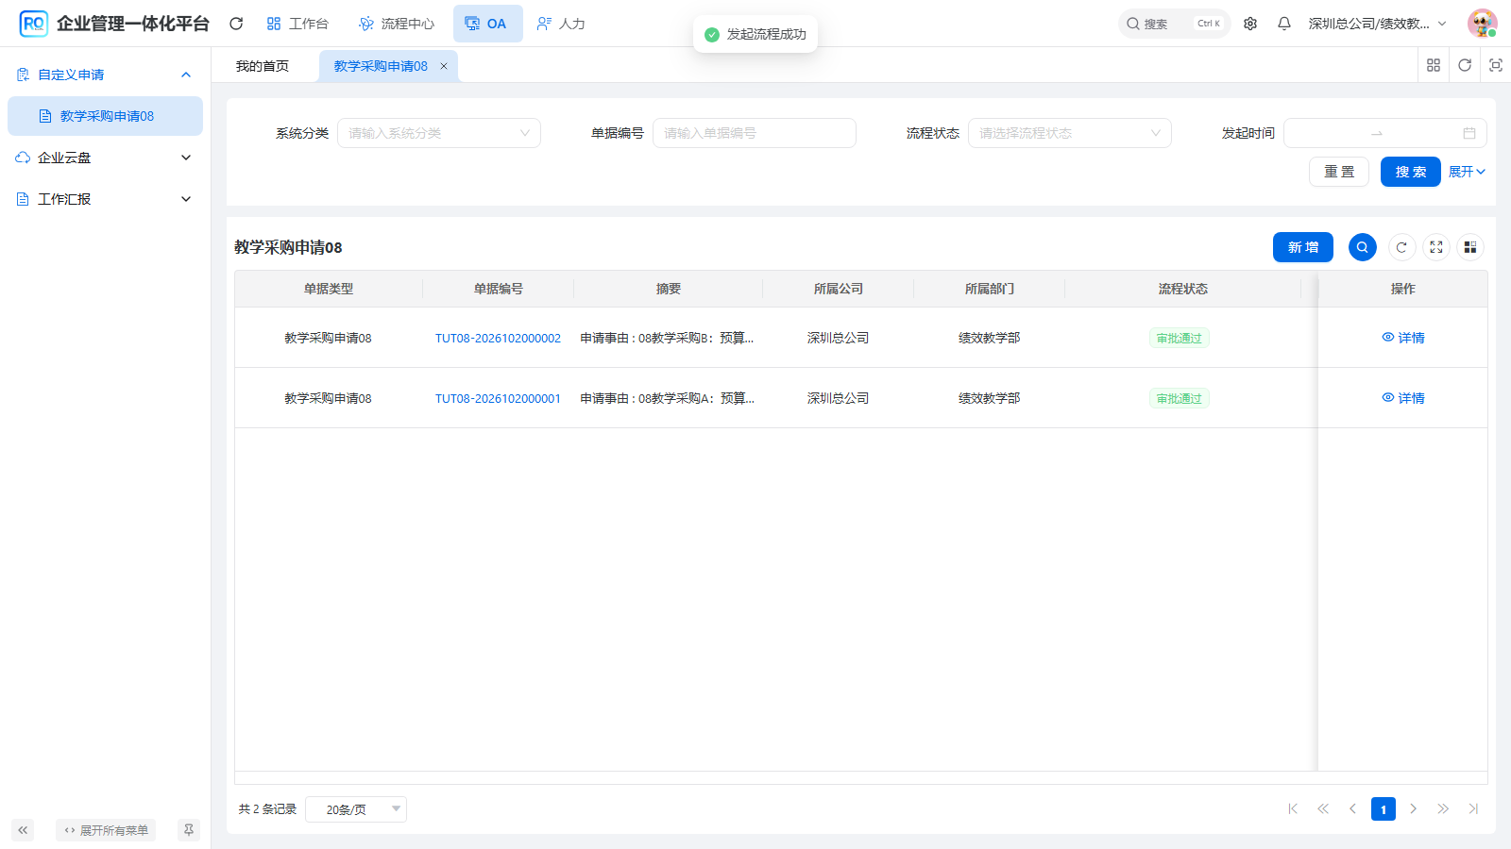Switch to 工作台 top menu
The image size is (1511, 849).
[297, 24]
